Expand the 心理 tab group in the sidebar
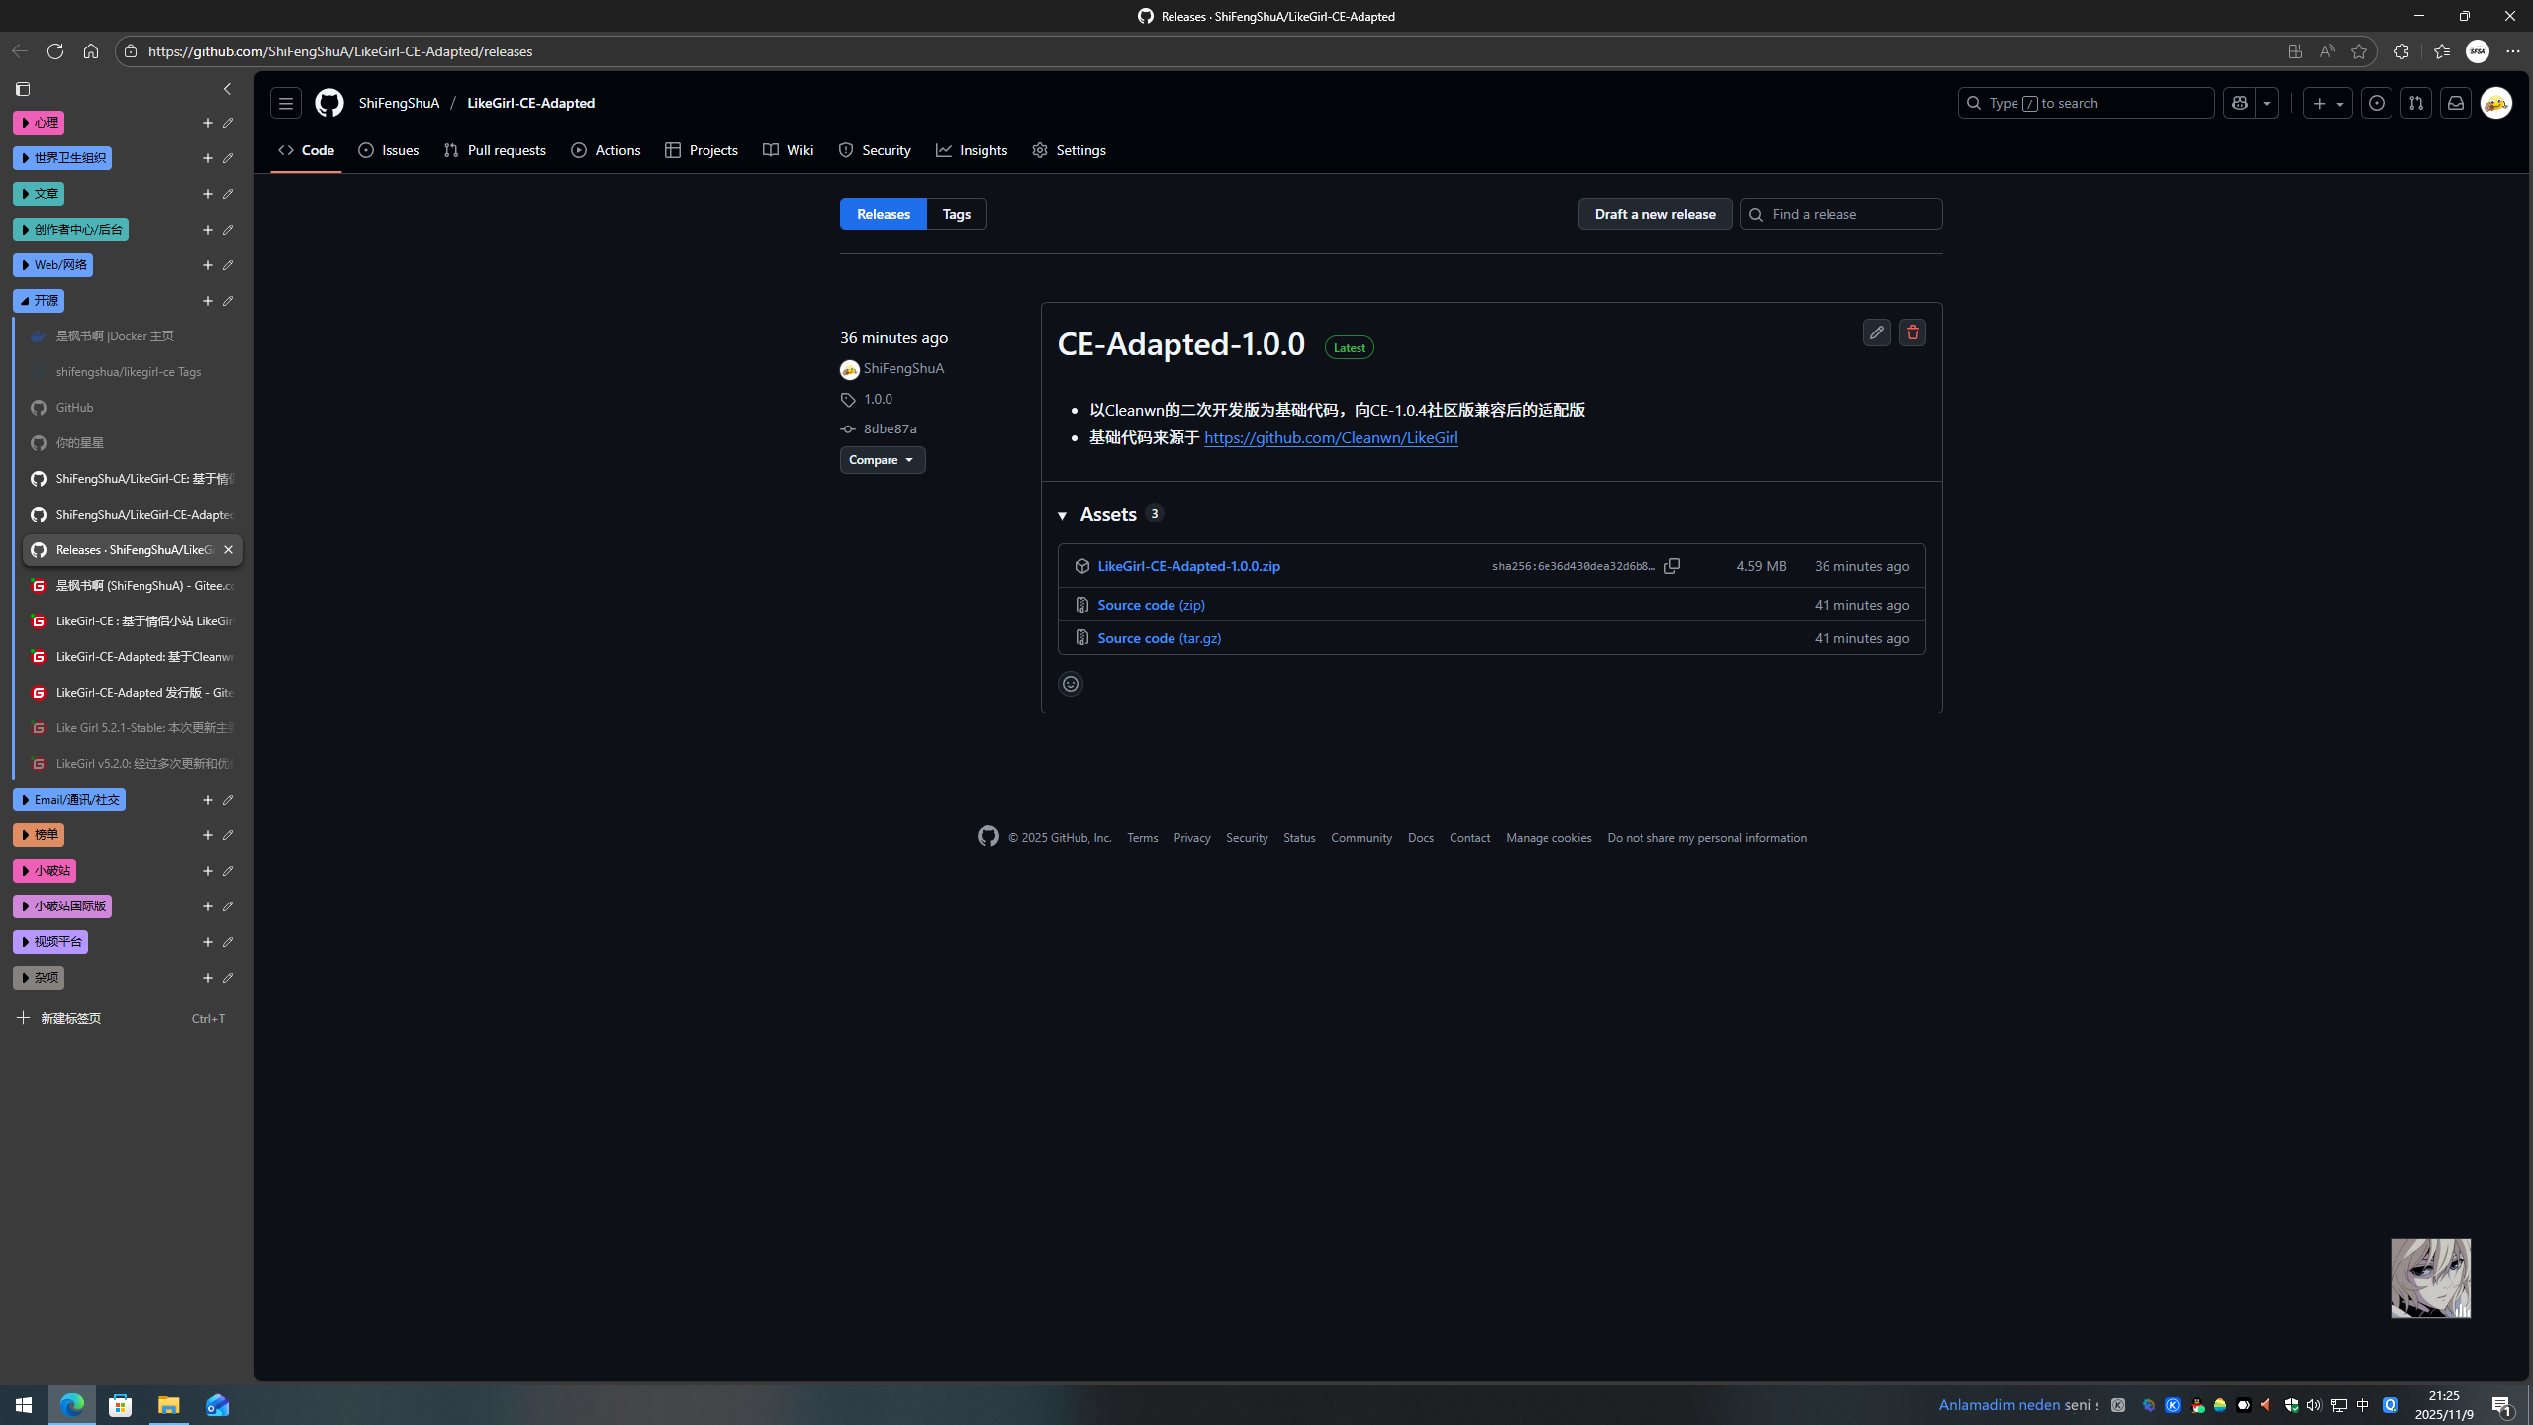Image resolution: width=2533 pixels, height=1425 pixels. pyautogui.click(x=39, y=123)
